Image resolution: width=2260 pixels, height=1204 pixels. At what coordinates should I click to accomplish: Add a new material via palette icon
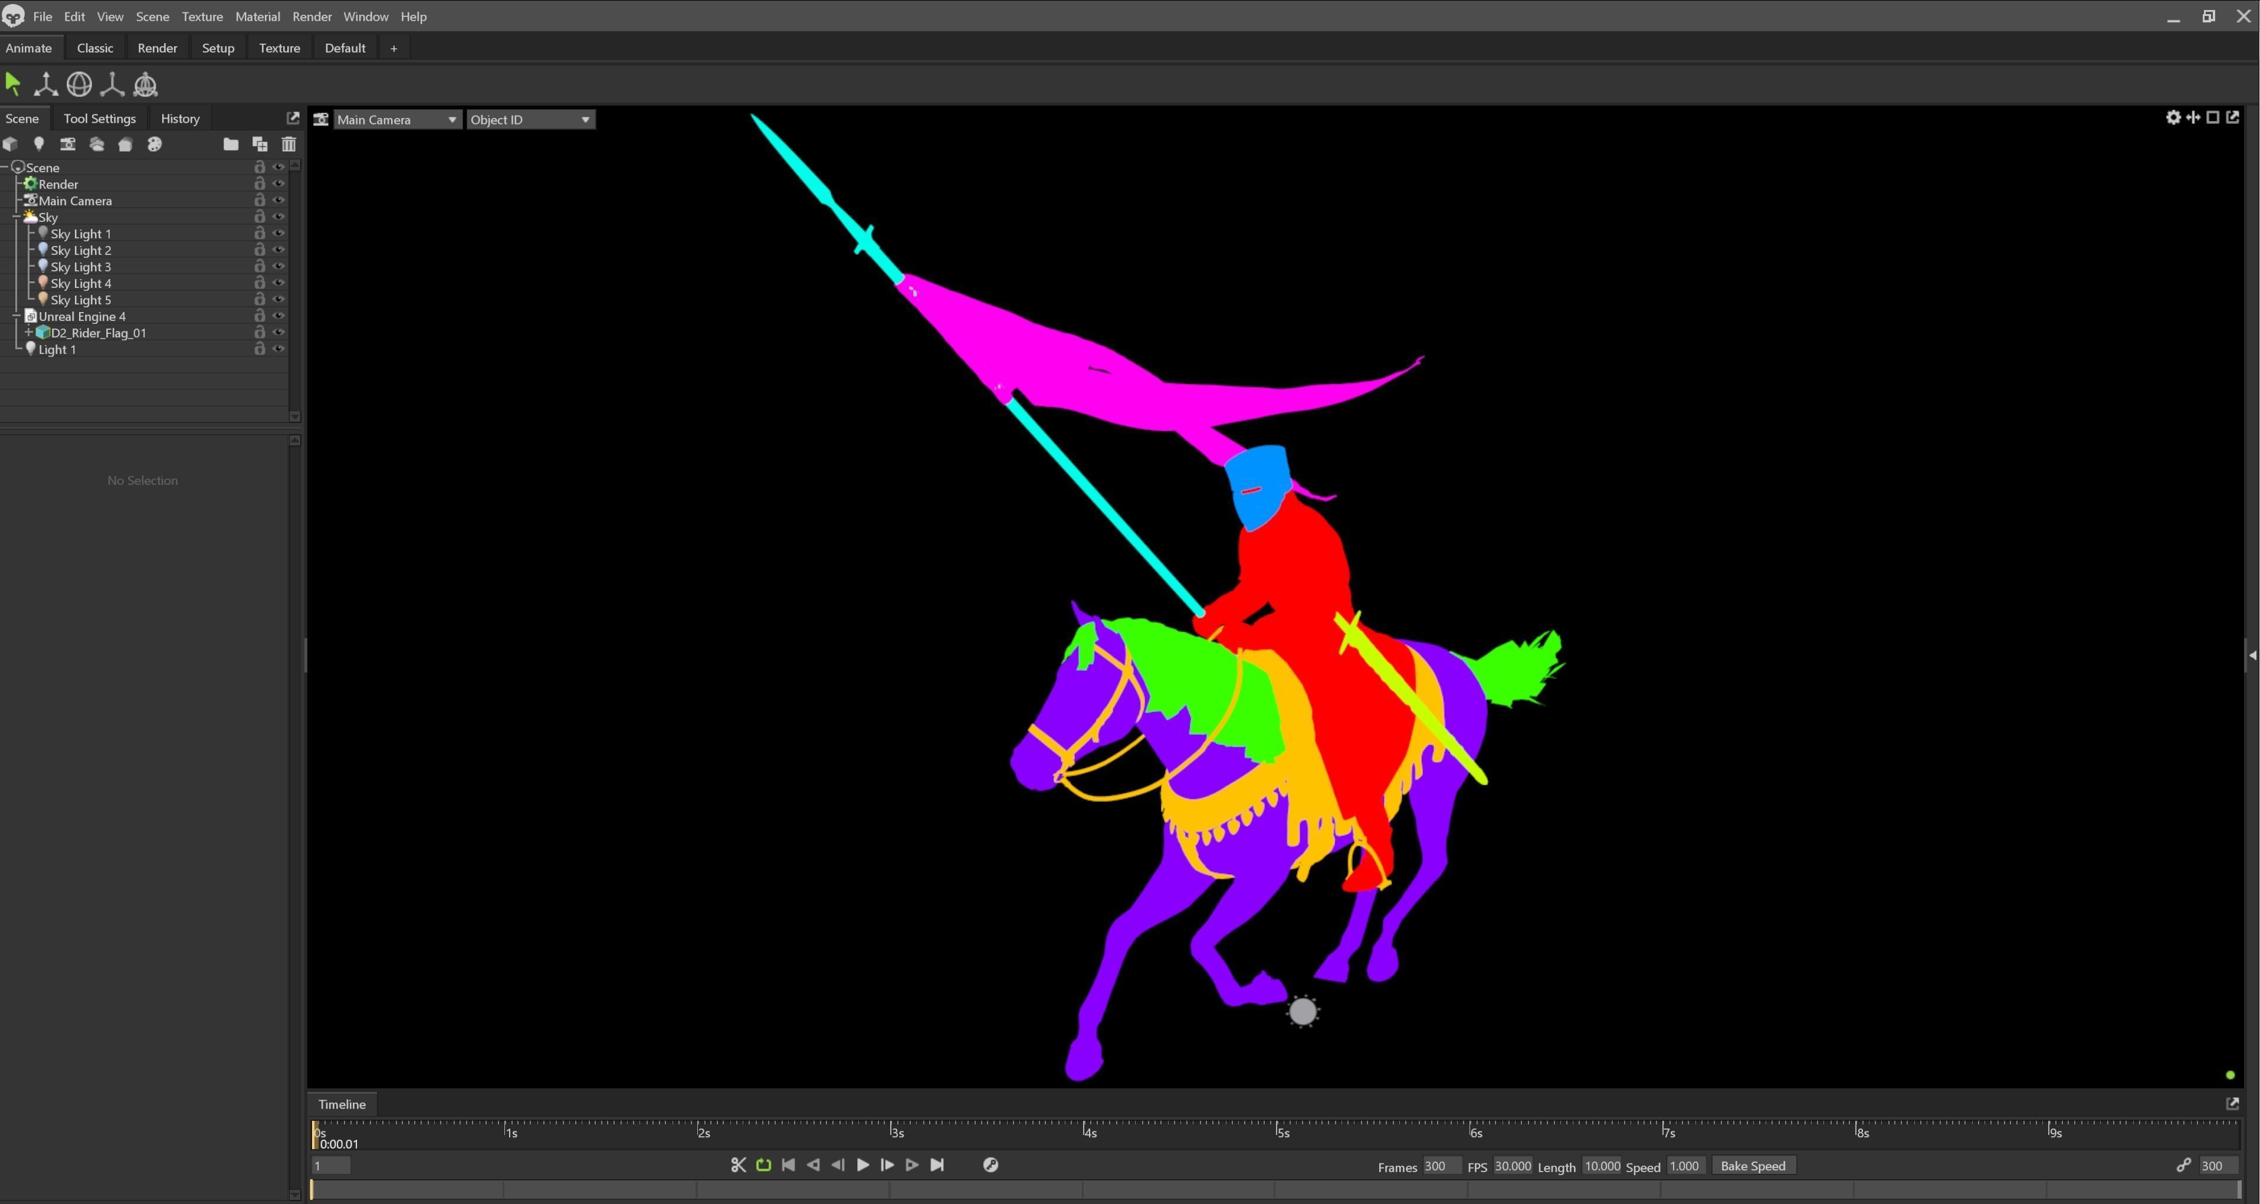155,144
